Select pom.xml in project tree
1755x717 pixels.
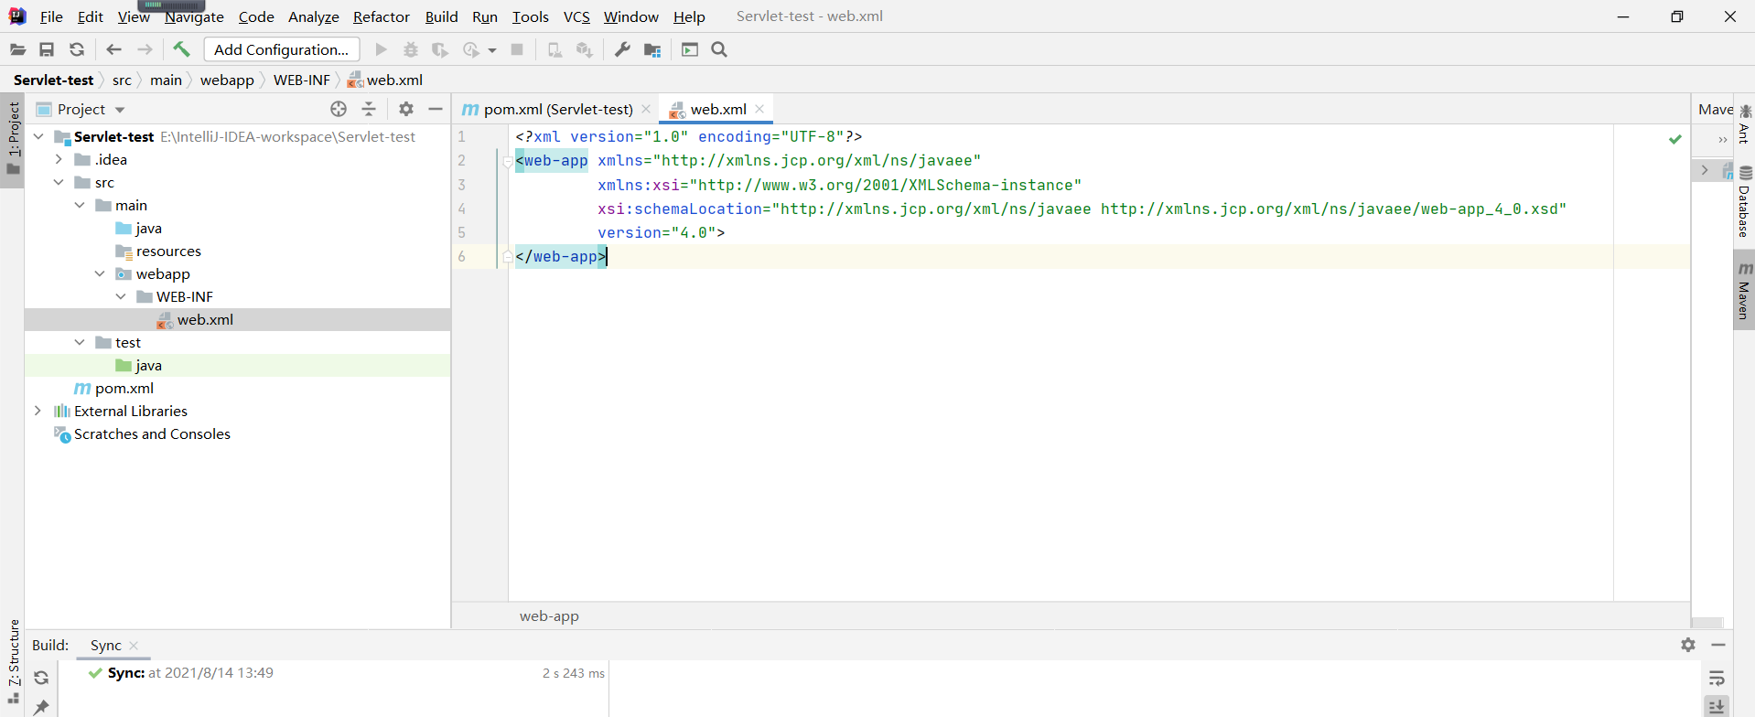pyautogui.click(x=124, y=388)
